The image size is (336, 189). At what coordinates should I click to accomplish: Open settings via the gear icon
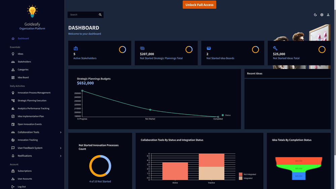coord(322,15)
